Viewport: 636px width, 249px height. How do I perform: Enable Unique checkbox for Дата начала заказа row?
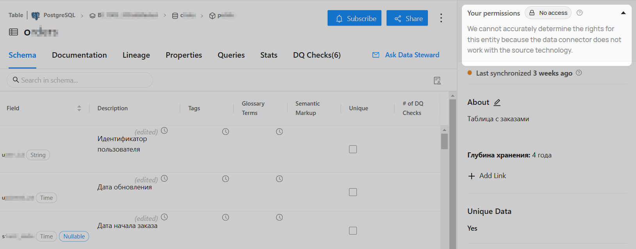353,231
